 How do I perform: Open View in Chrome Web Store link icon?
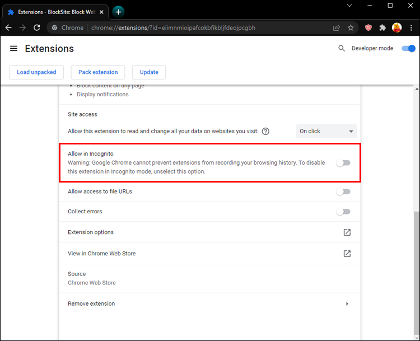click(x=347, y=254)
